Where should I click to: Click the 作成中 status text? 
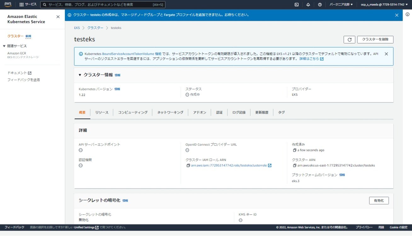195,95
